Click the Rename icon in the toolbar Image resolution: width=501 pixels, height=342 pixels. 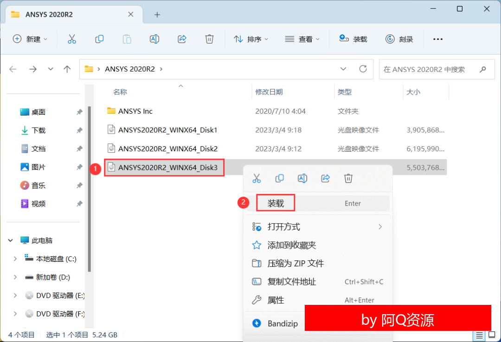click(154, 39)
